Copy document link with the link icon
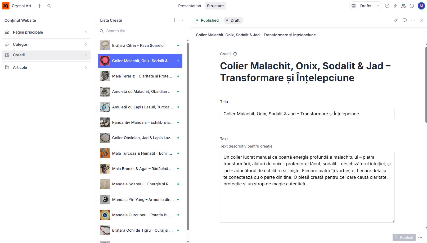Image resolution: width=427 pixels, height=243 pixels. (396, 20)
